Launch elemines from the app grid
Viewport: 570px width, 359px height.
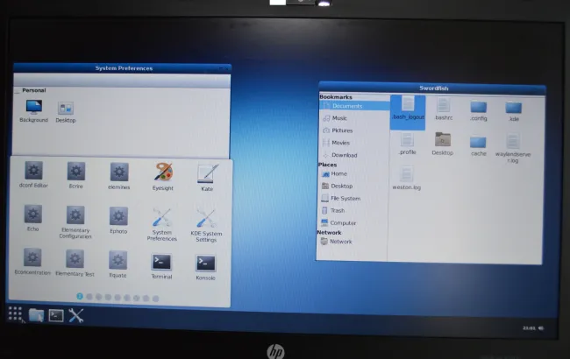click(x=119, y=176)
